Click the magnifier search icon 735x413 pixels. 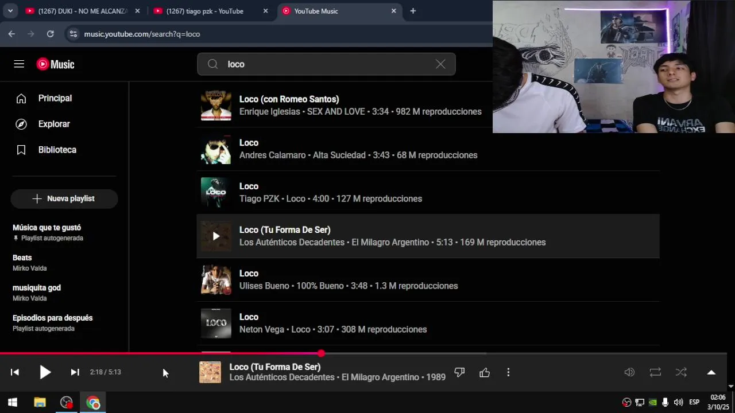(213, 64)
